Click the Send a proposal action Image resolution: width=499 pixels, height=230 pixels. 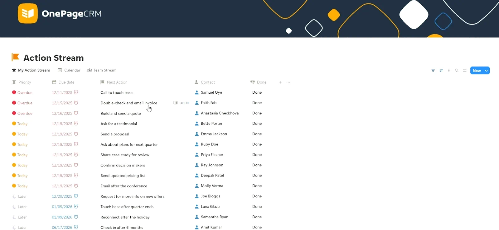[x=115, y=134]
